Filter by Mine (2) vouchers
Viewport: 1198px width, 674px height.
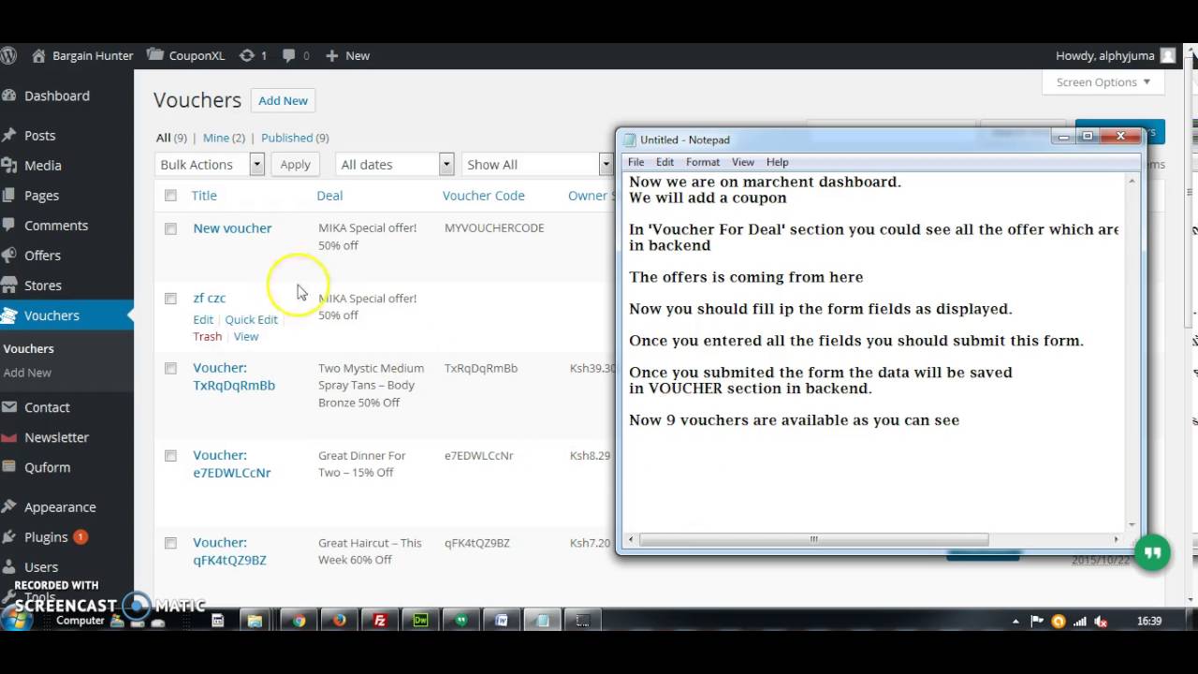point(224,138)
